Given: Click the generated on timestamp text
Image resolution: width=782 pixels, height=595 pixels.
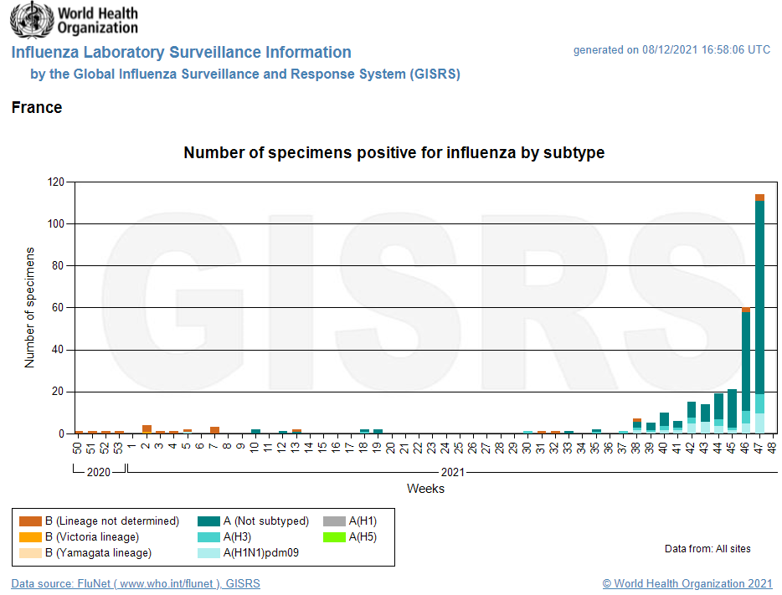Looking at the screenshot, I should pyautogui.click(x=671, y=50).
